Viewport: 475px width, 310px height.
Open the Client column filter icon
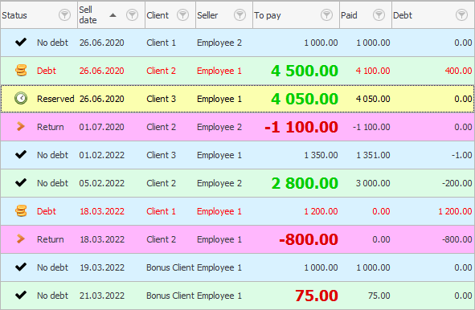(182, 14)
